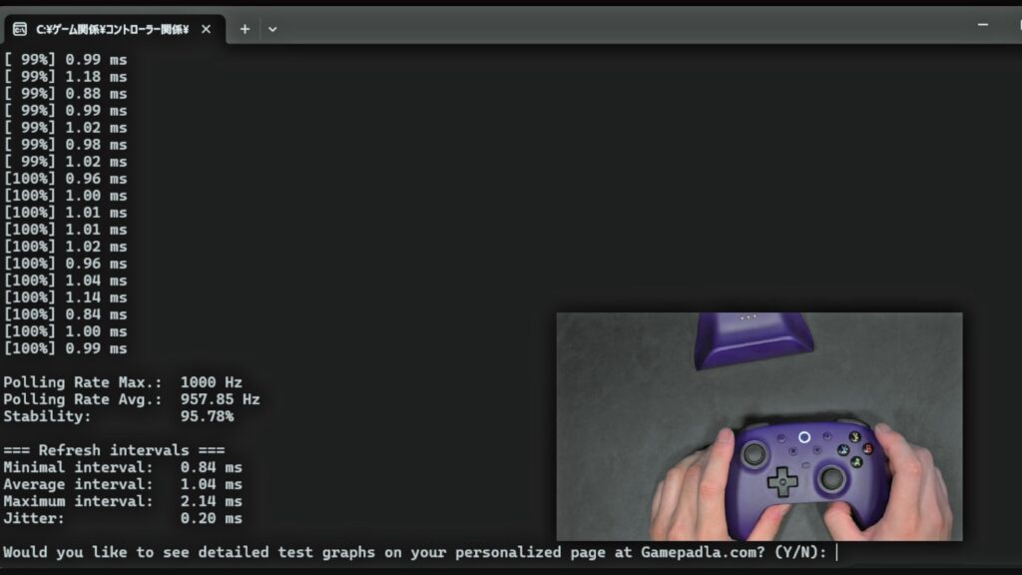Click the 'Maximum interval:' label

(78, 501)
